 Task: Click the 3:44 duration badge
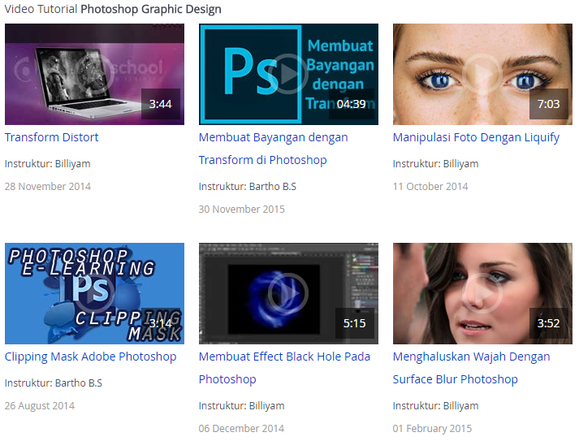click(161, 104)
